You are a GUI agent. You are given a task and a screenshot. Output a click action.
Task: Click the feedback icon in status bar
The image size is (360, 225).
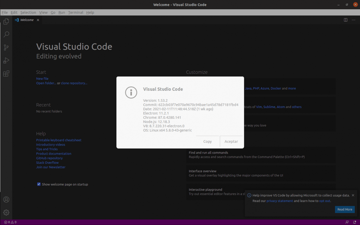coord(347,222)
